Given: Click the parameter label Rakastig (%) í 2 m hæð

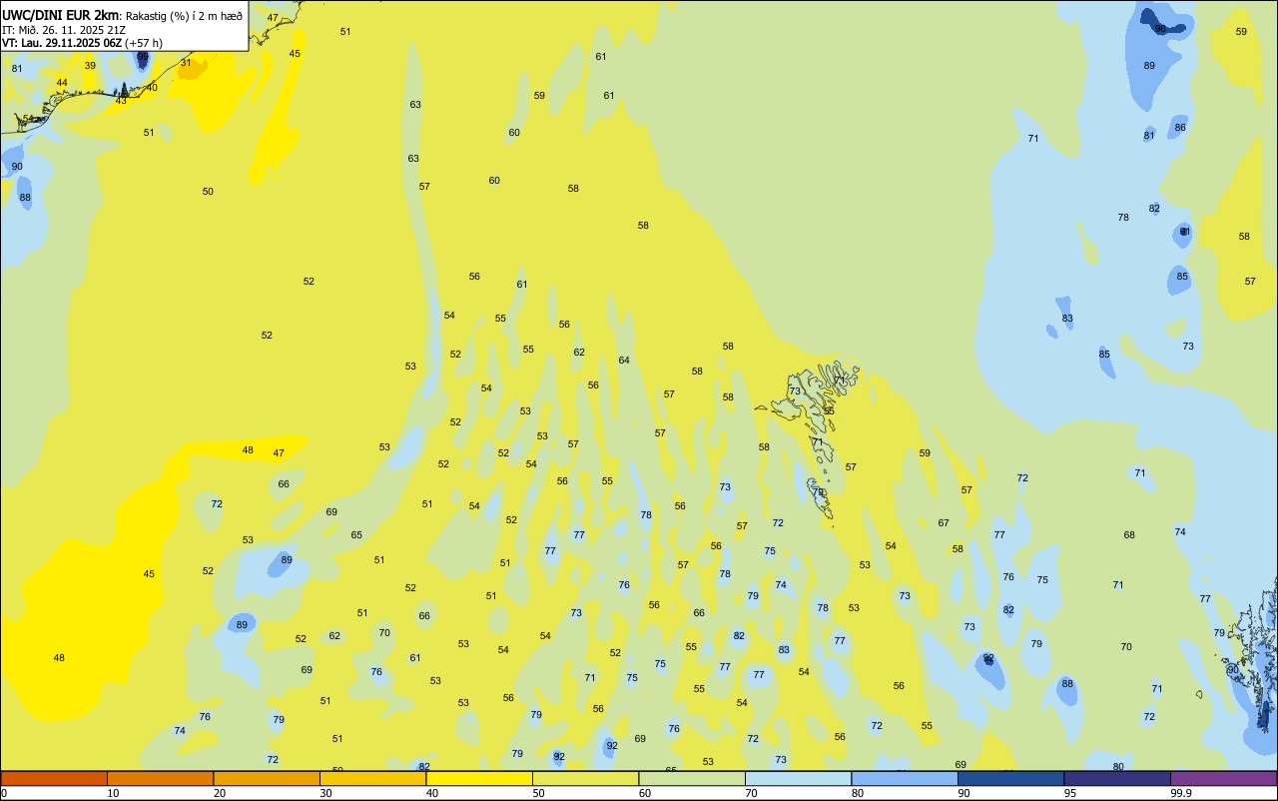Looking at the screenshot, I should click(x=184, y=15).
